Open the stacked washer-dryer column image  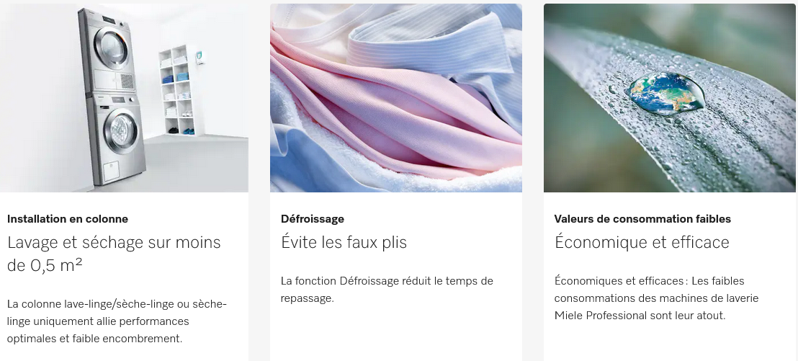[x=124, y=98]
